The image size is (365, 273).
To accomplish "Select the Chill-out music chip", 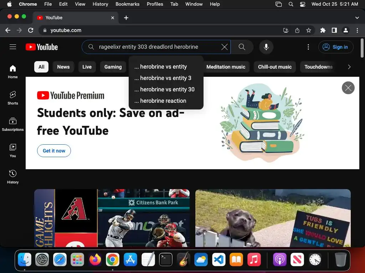I will click(275, 67).
